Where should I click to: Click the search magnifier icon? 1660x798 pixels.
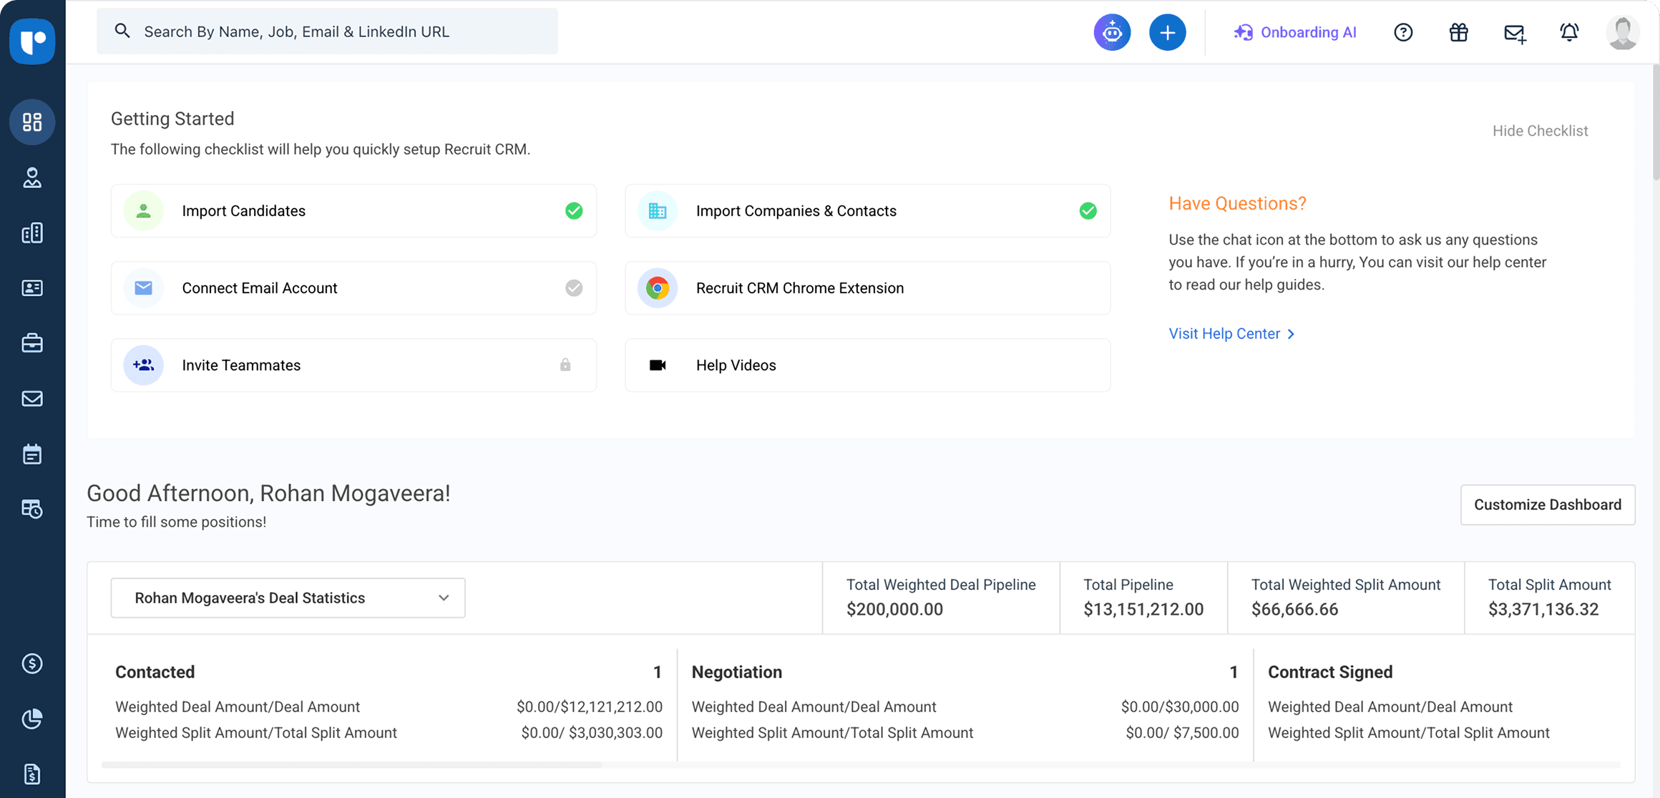[x=122, y=31]
